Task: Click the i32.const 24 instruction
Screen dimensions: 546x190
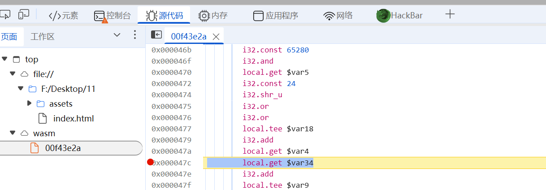Action: 269,83
